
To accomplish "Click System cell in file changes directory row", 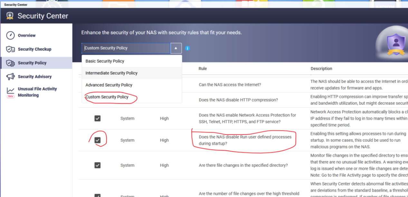I will (128, 165).
